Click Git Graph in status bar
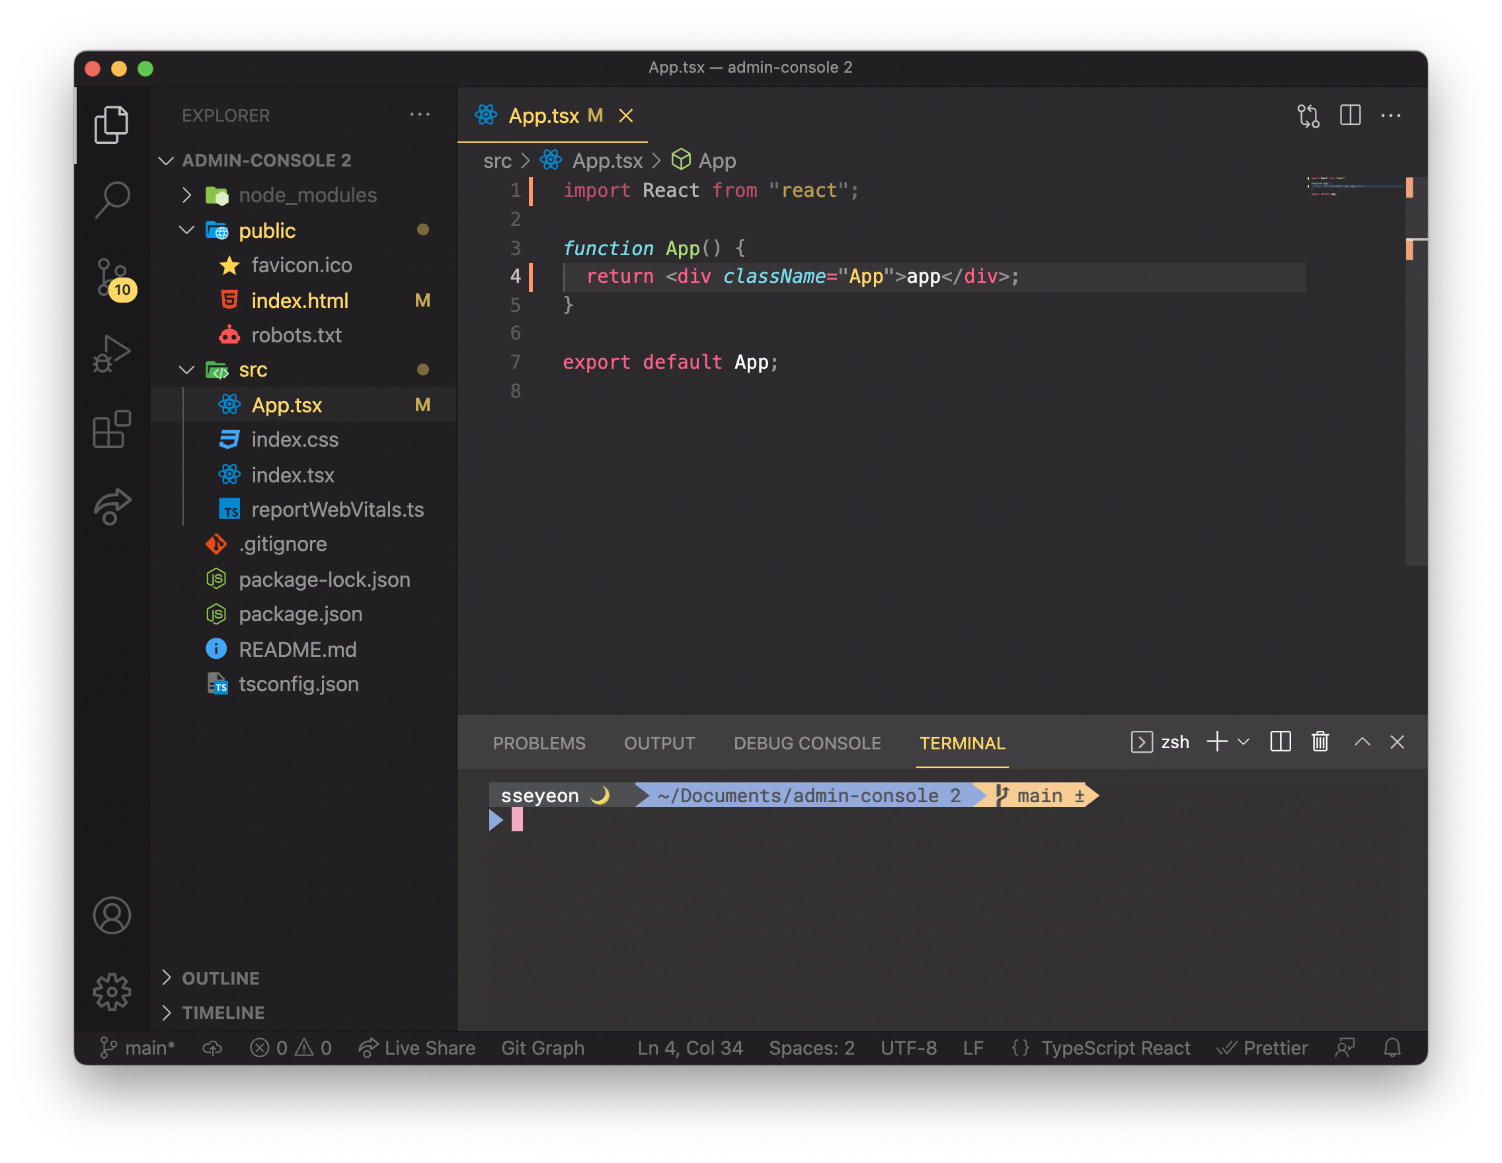1502x1163 pixels. coord(542,1047)
